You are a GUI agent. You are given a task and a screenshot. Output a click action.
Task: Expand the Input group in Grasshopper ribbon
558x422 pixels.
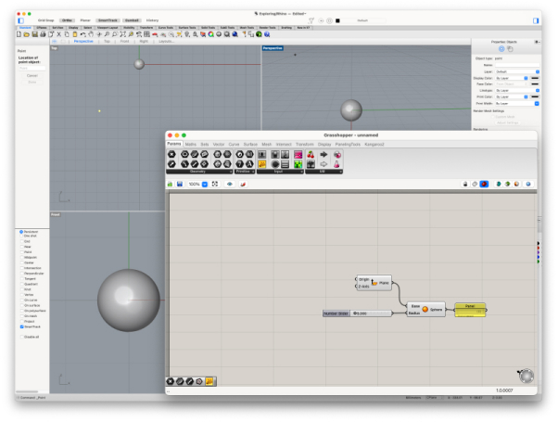(302, 172)
